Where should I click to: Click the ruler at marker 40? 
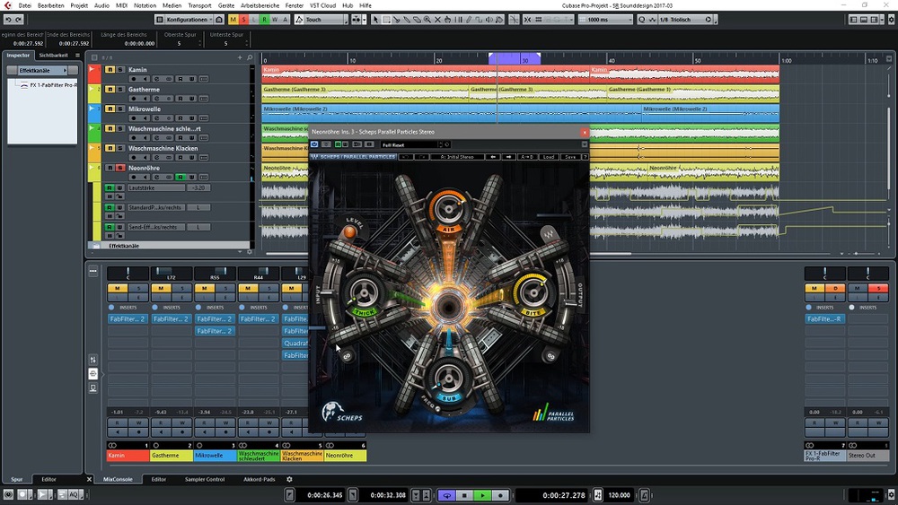pos(611,59)
